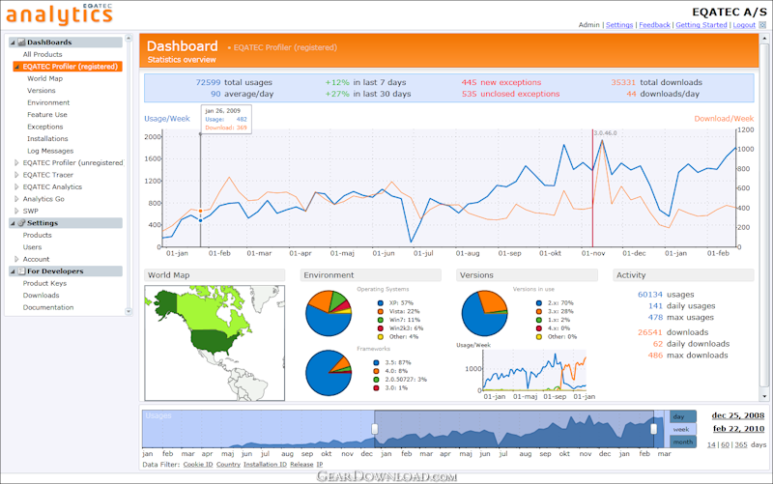Open the Feedback link
The image size is (773, 484).
(x=655, y=25)
